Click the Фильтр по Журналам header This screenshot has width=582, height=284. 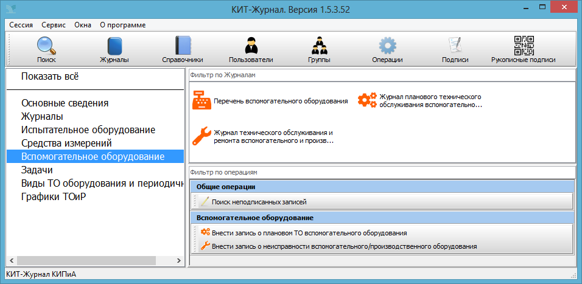click(x=382, y=75)
